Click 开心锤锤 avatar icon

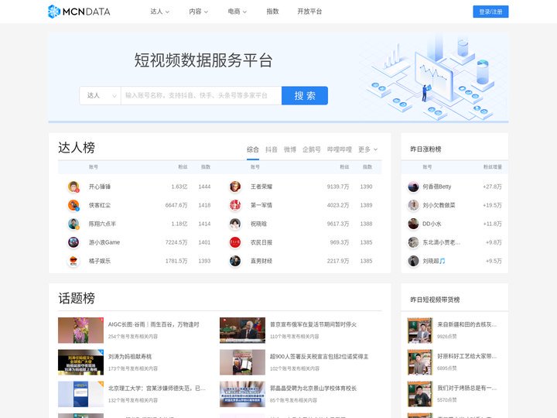tap(73, 187)
